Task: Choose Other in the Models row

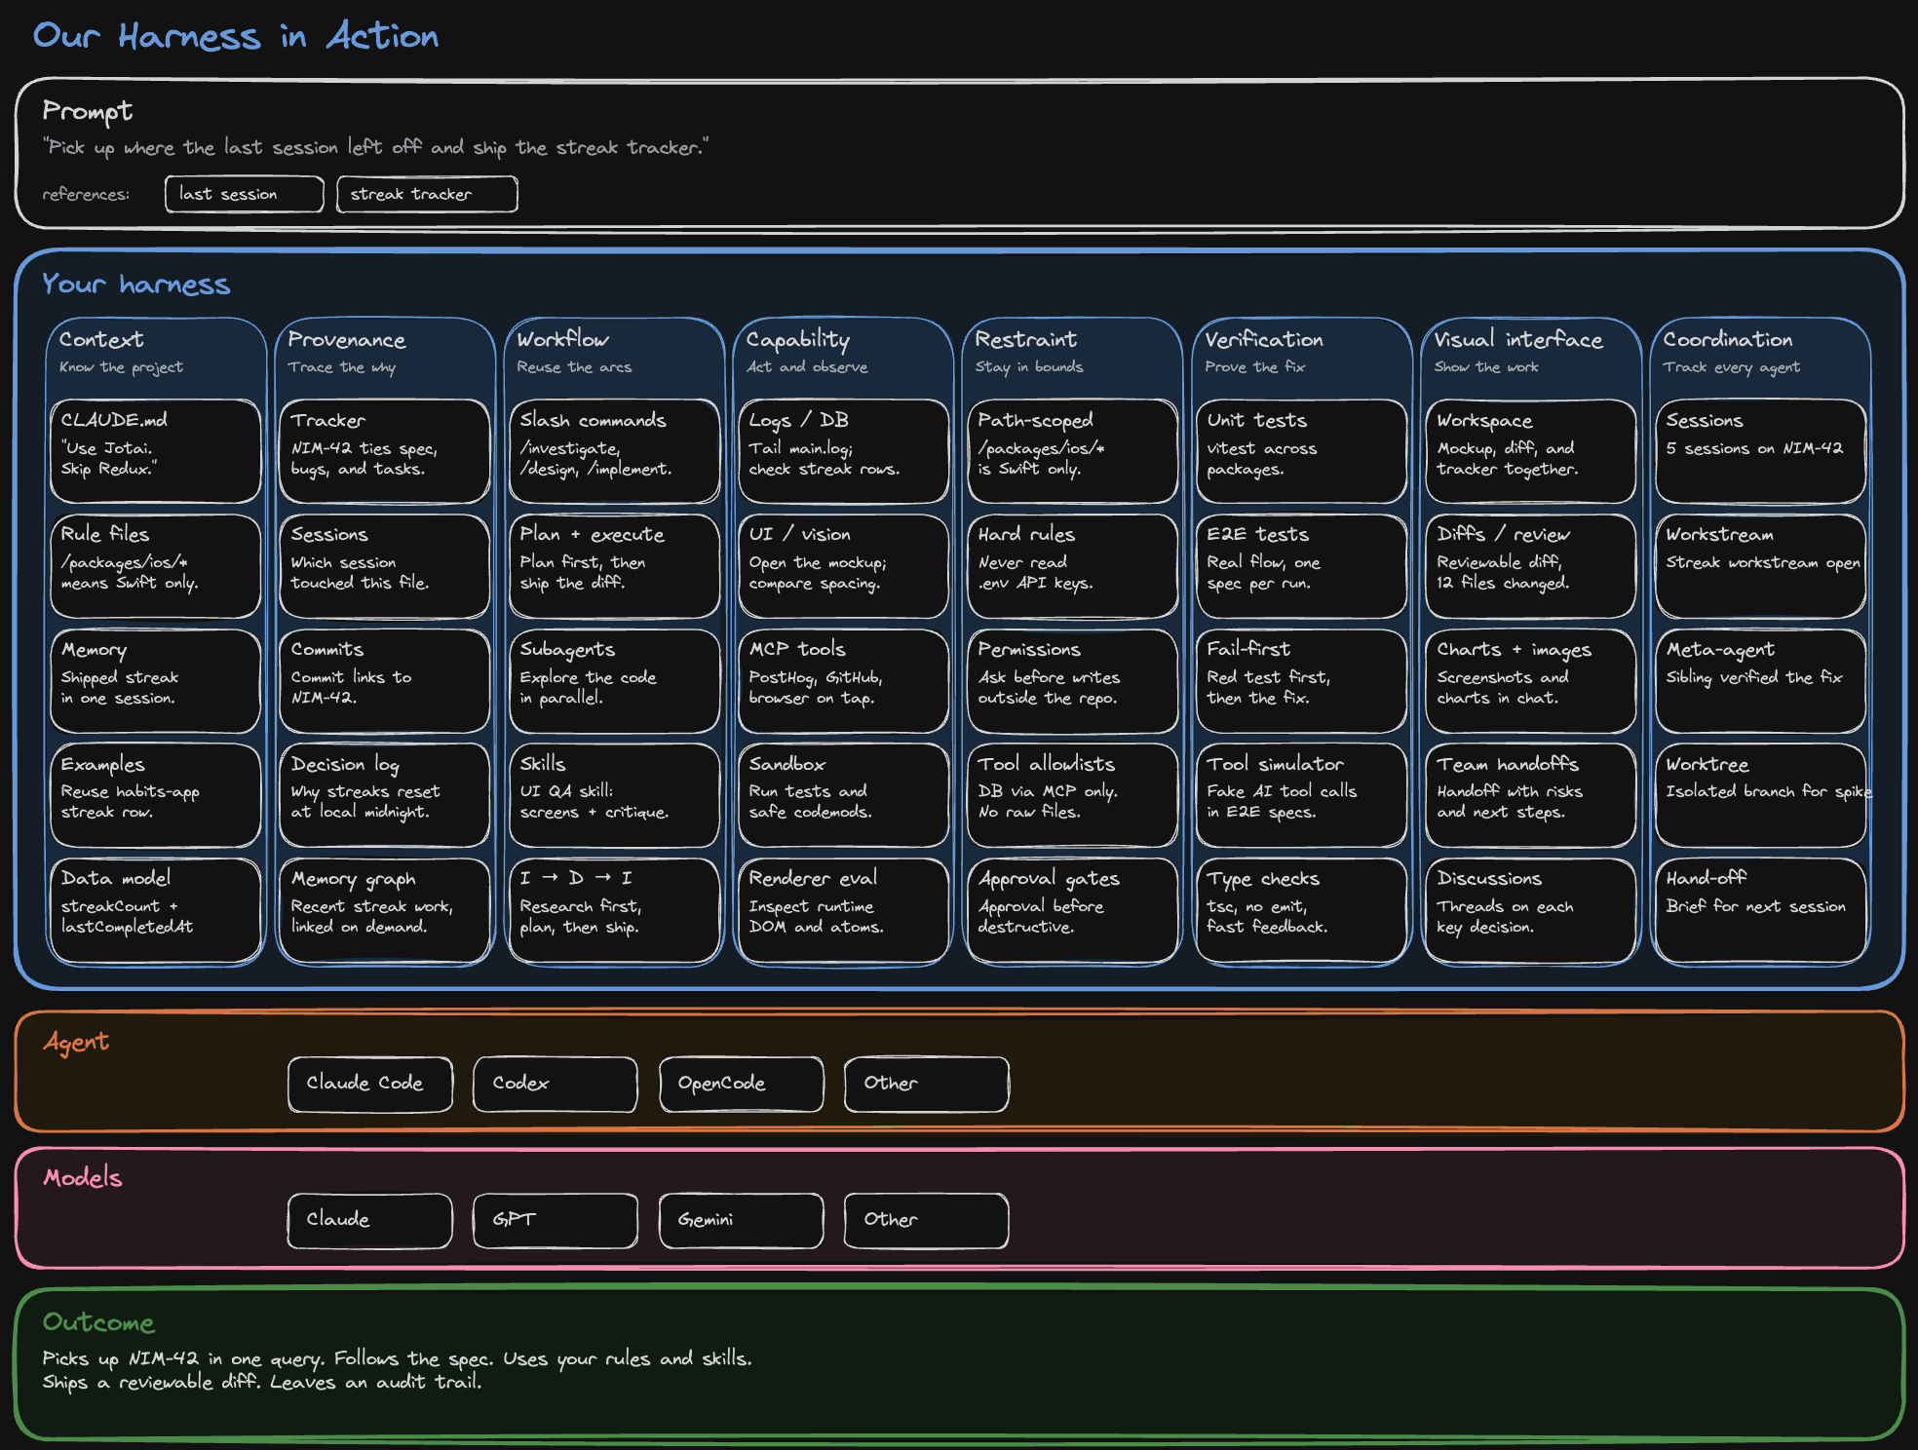Action: click(x=927, y=1220)
